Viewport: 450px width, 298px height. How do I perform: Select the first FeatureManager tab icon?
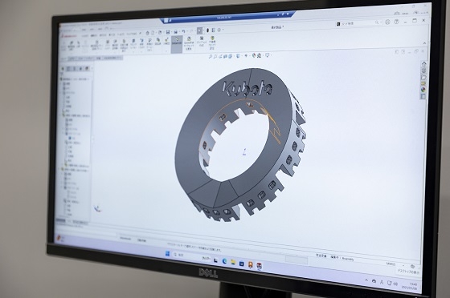tap(63, 69)
